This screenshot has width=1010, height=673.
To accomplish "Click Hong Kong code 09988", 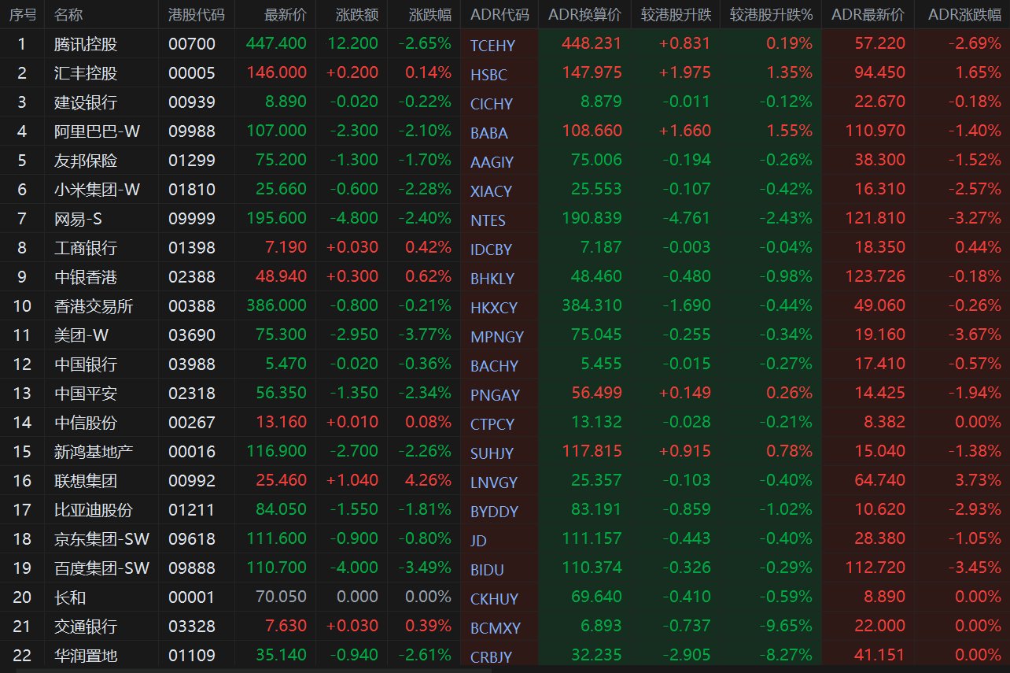I will (x=191, y=131).
